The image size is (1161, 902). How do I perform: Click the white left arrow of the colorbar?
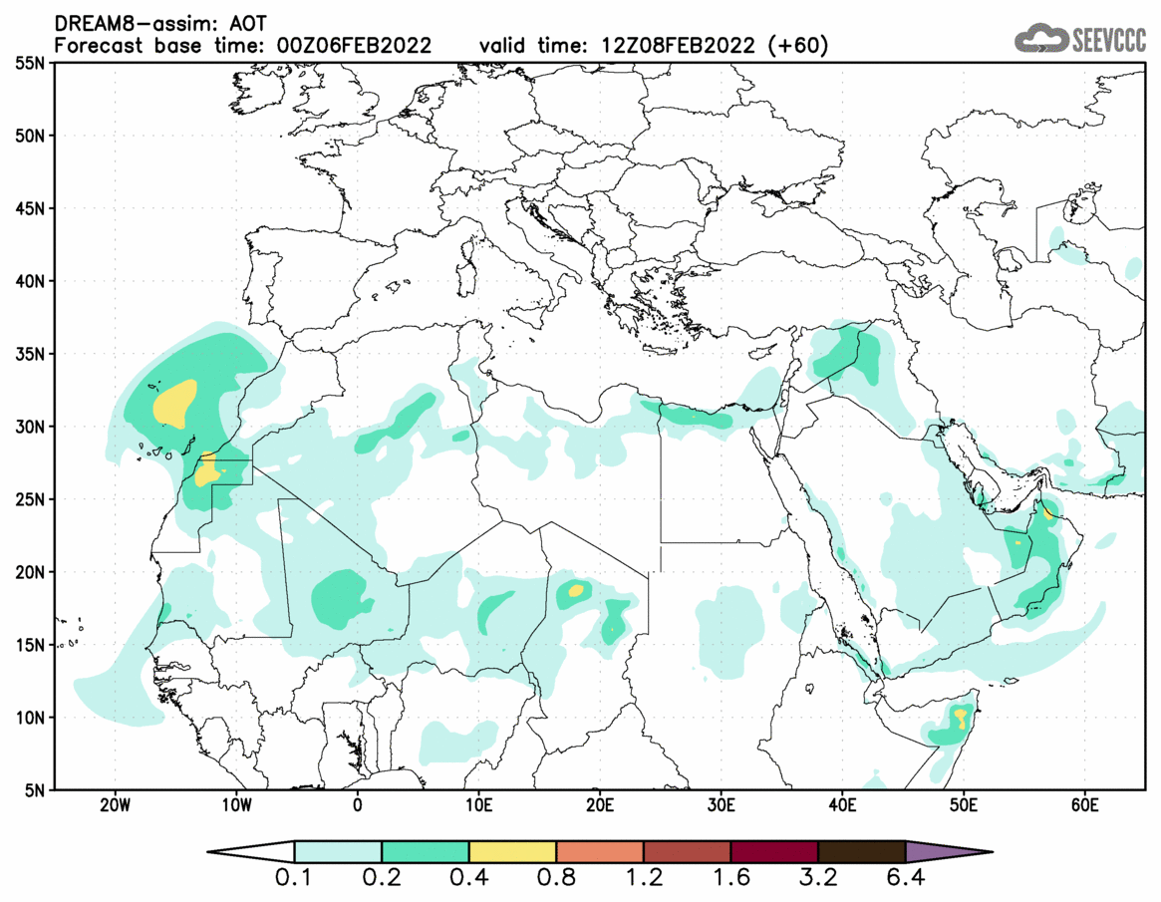point(252,851)
